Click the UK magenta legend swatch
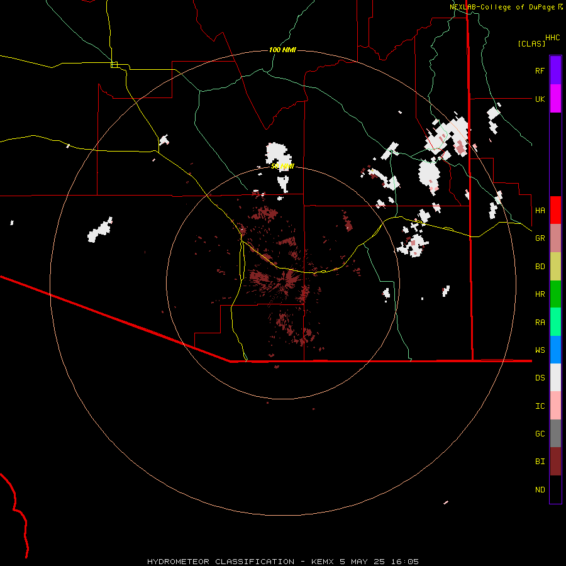Image resolution: width=566 pixels, height=566 pixels. tap(555, 99)
